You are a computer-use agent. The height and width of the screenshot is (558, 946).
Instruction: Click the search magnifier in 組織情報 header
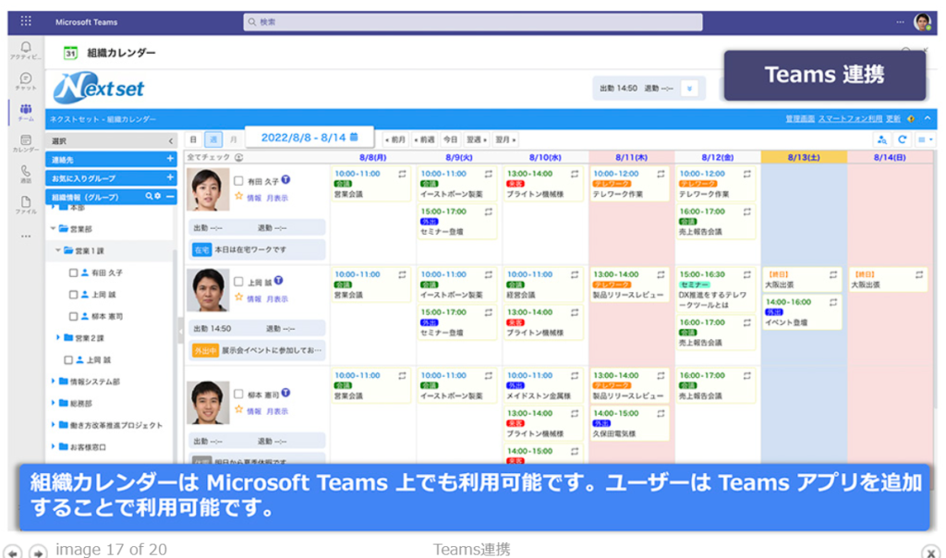coord(149,197)
